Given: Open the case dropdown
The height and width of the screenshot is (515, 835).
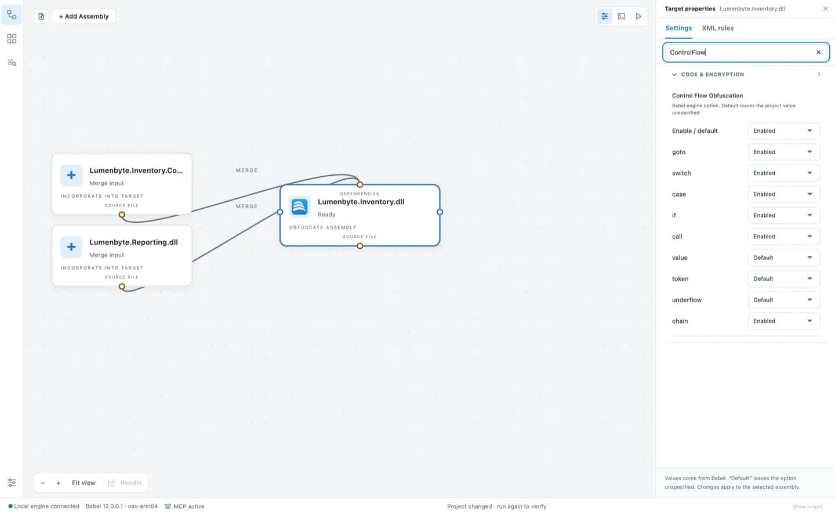Looking at the screenshot, I should tap(783, 194).
